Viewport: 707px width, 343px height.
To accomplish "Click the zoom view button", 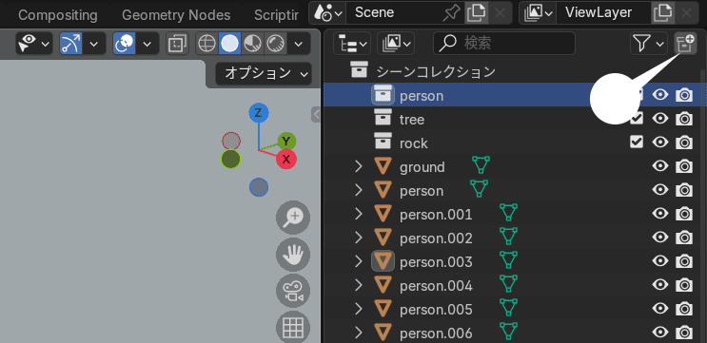I will pyautogui.click(x=293, y=218).
